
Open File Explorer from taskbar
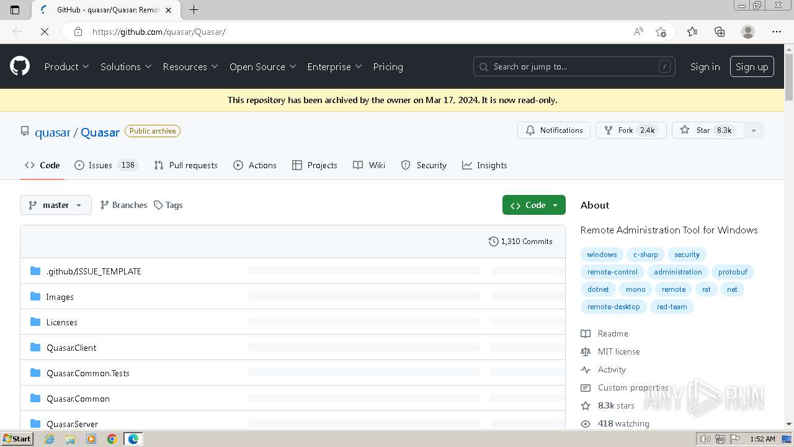pyautogui.click(x=70, y=439)
